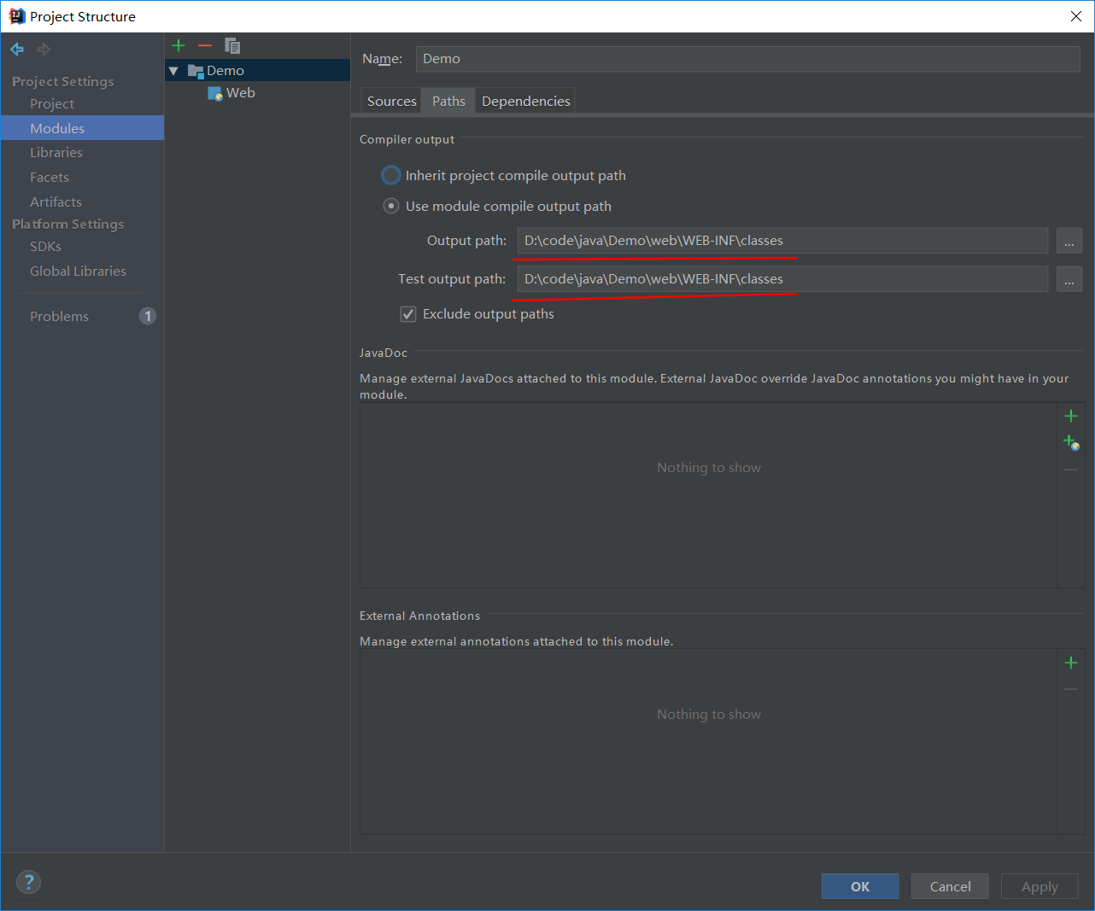Close the Project Structure dialog
This screenshot has width=1095, height=911.
[x=1076, y=16]
